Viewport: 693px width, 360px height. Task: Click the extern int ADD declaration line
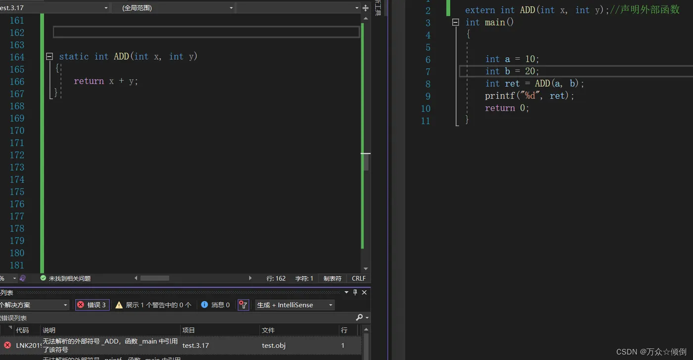(x=537, y=10)
